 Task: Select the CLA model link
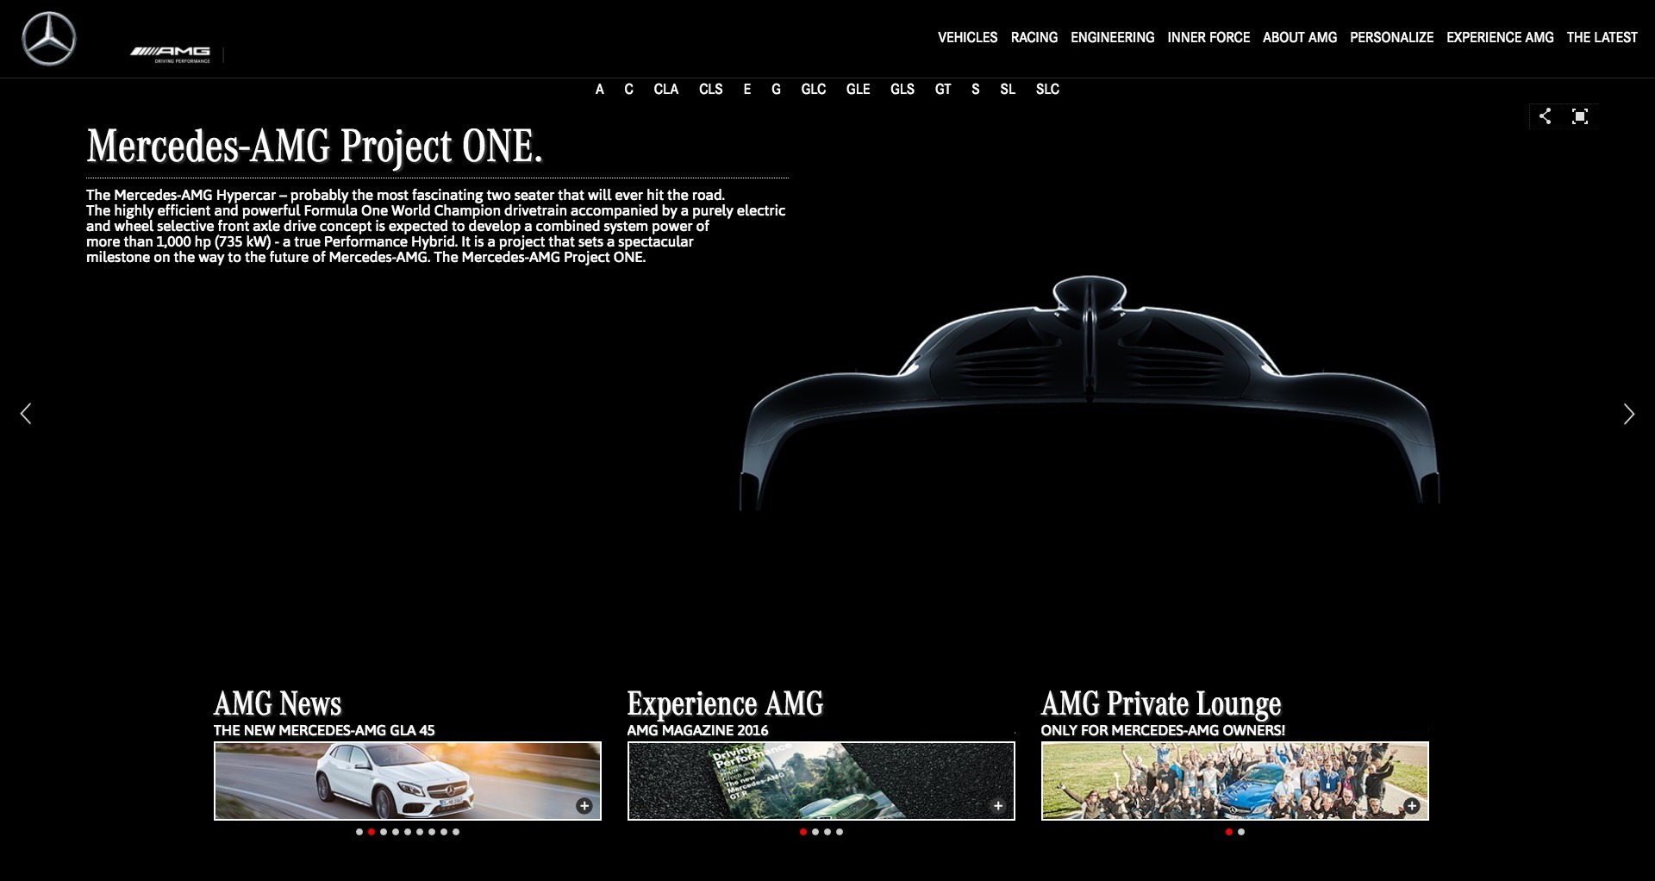coord(665,90)
